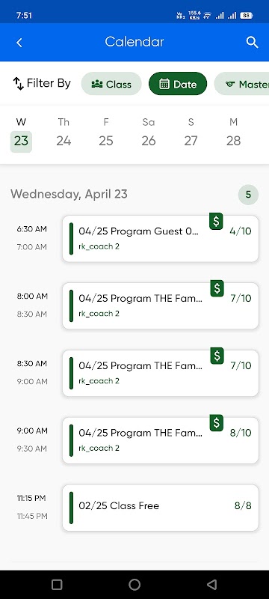Open search with the magnifier icon
Viewport: 269px width, 599px height.
point(252,42)
